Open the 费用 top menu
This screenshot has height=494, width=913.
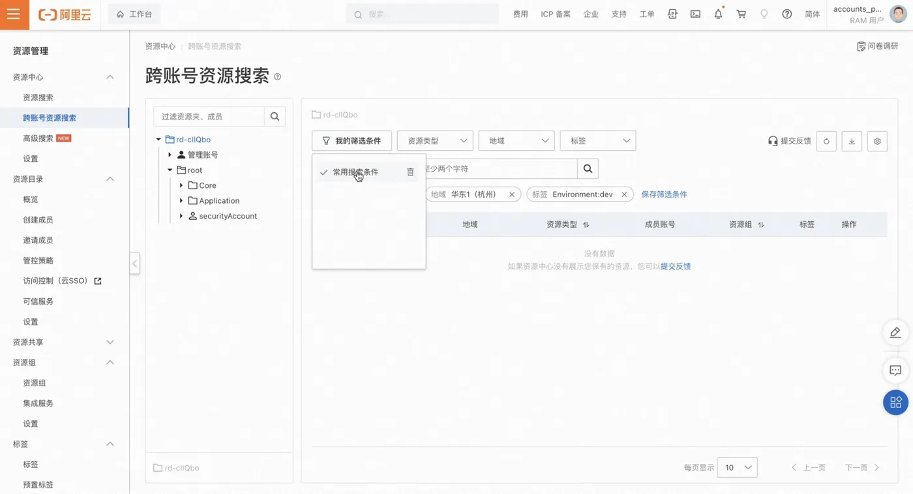point(520,14)
